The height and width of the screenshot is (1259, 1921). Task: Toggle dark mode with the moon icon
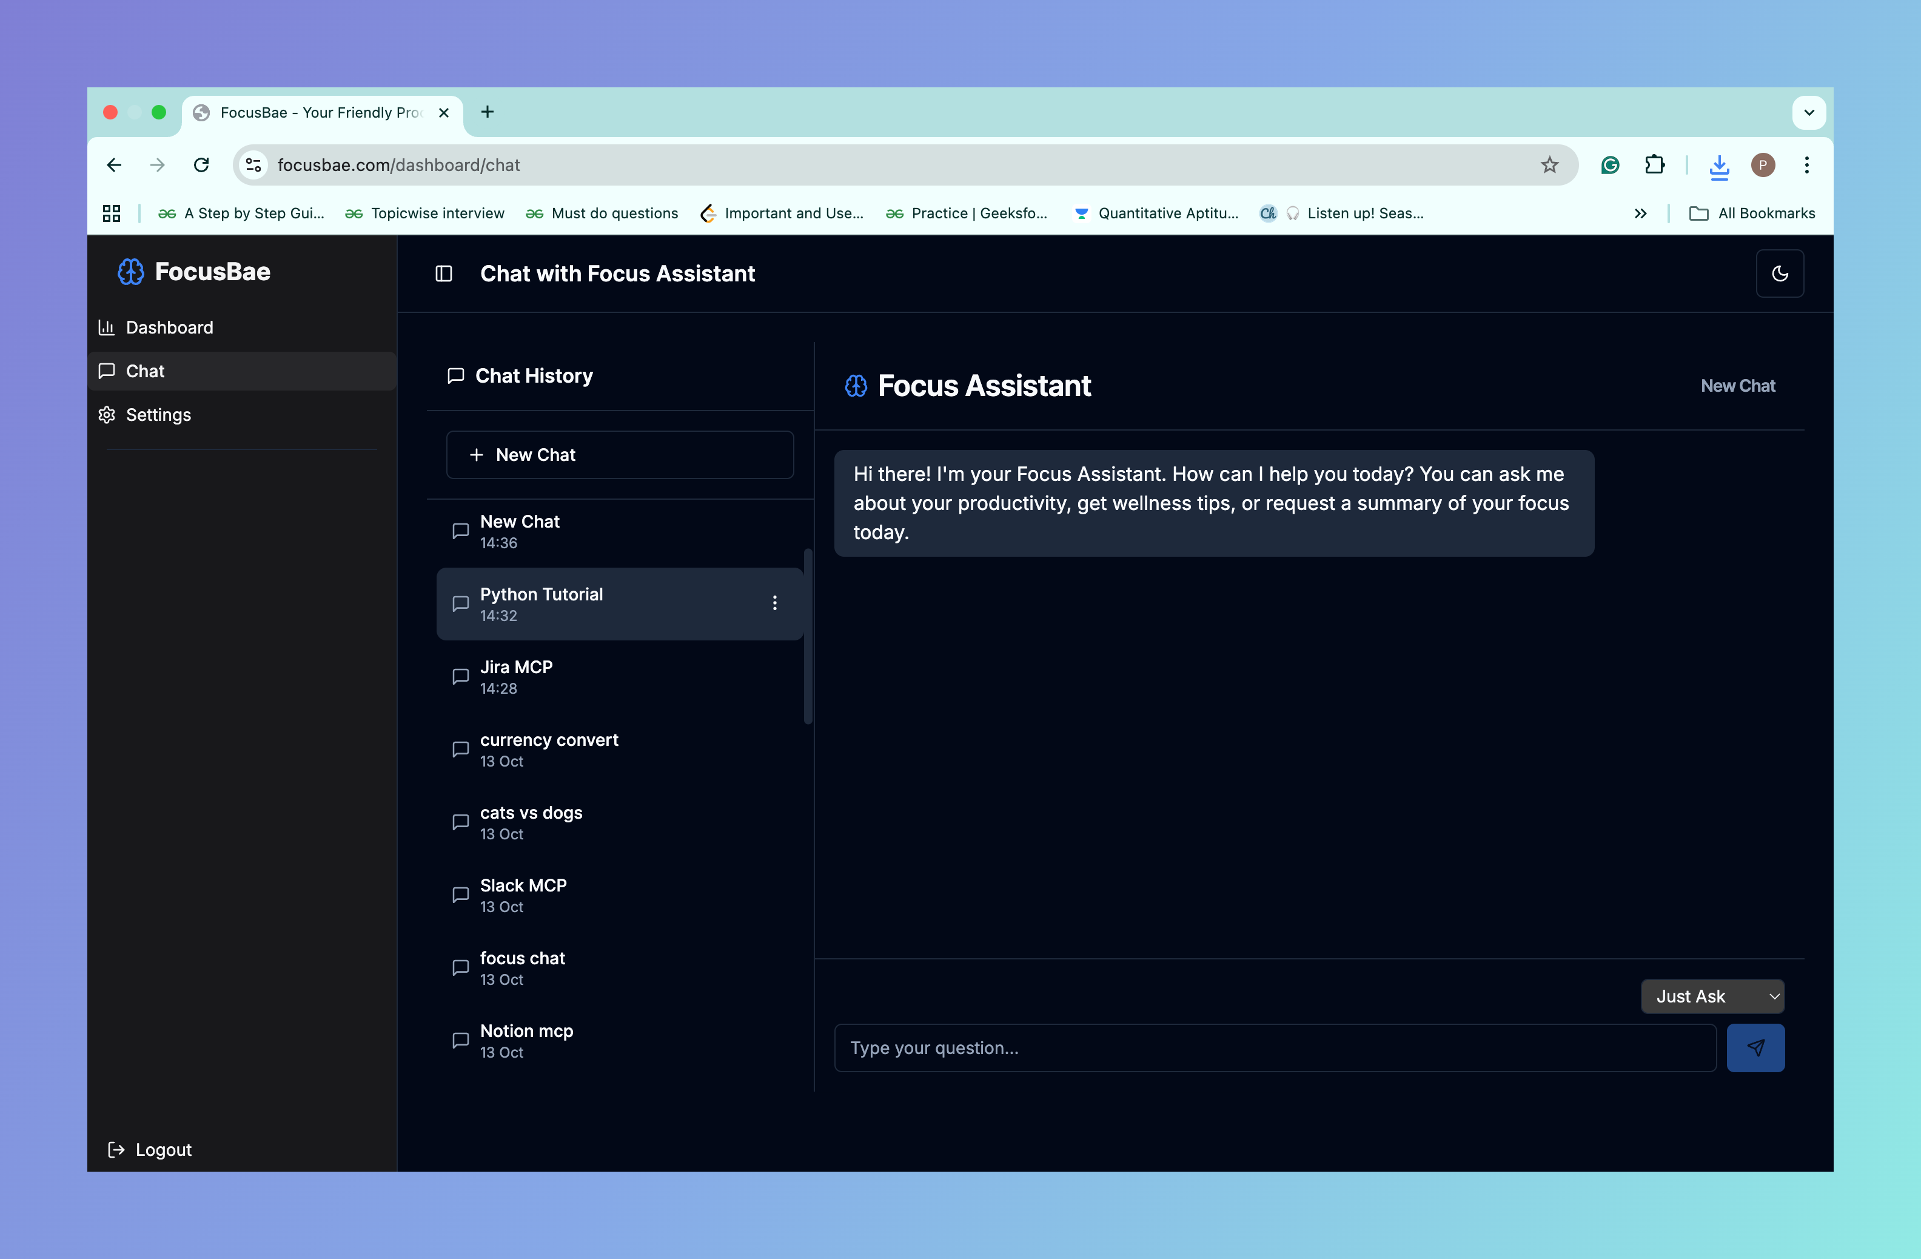[x=1780, y=274]
